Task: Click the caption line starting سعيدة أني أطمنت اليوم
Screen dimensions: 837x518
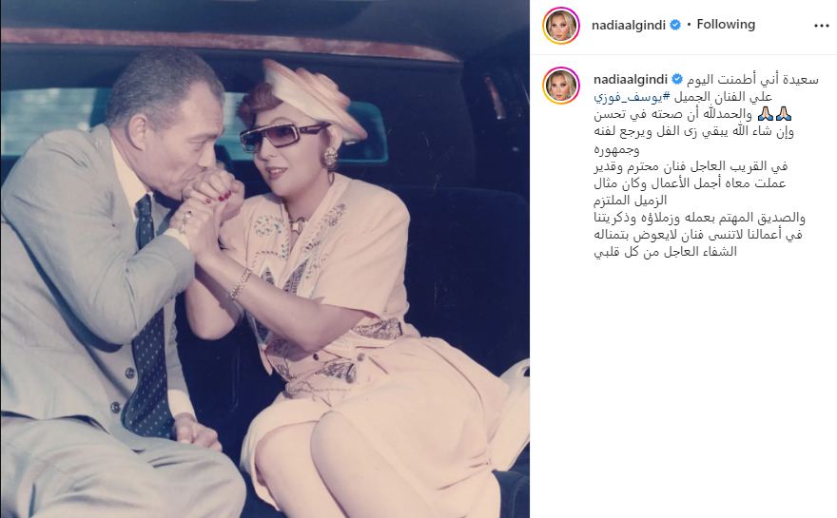Action: tap(752, 80)
